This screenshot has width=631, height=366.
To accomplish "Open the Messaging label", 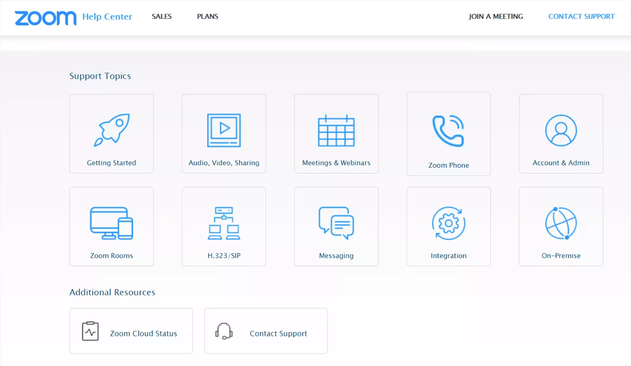I will [x=336, y=256].
